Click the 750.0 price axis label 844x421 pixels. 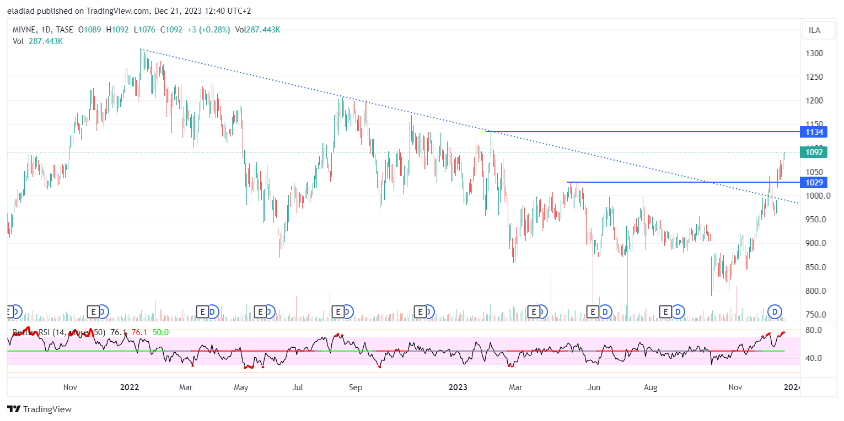[815, 315]
